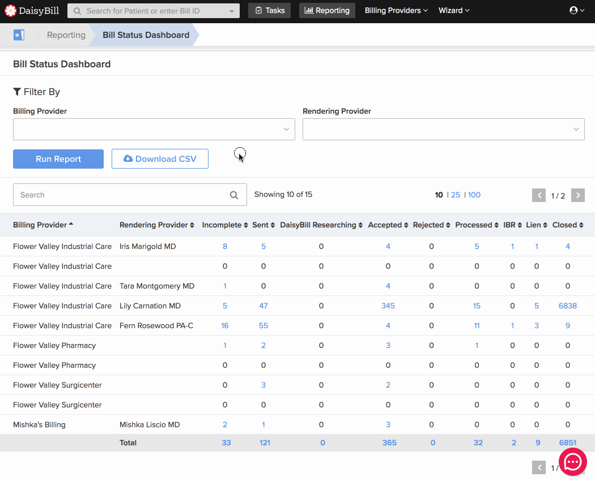The height and width of the screenshot is (481, 595).
Task: Open the Rendering Provider filter dropdown
Action: point(444,129)
